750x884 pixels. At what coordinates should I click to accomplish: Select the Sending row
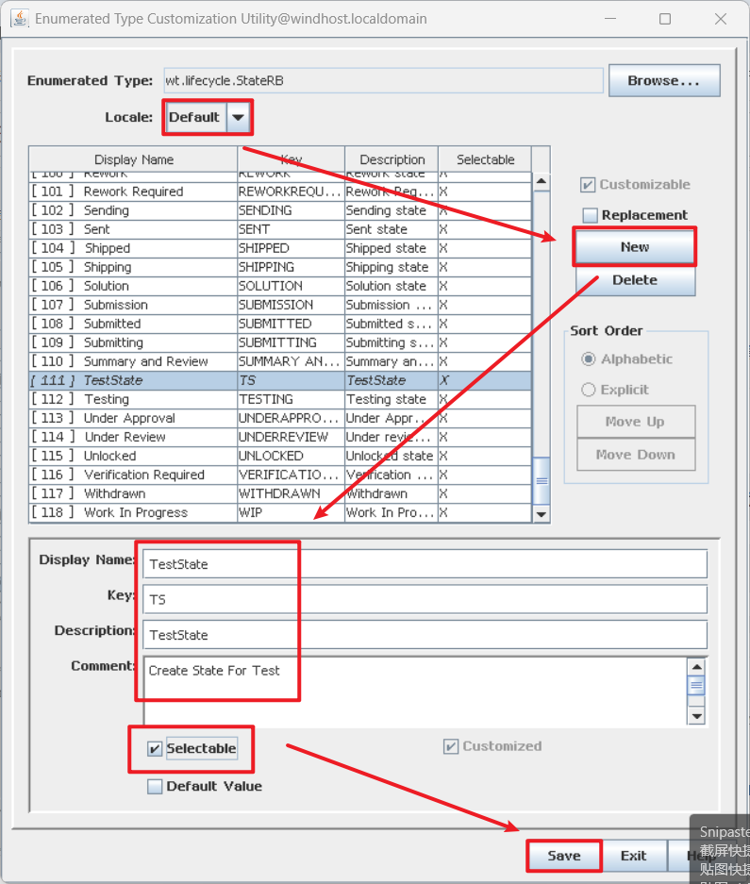(x=280, y=210)
